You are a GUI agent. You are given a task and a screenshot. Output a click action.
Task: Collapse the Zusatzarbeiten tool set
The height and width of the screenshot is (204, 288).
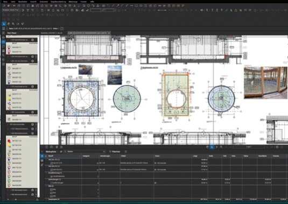coord(8,112)
